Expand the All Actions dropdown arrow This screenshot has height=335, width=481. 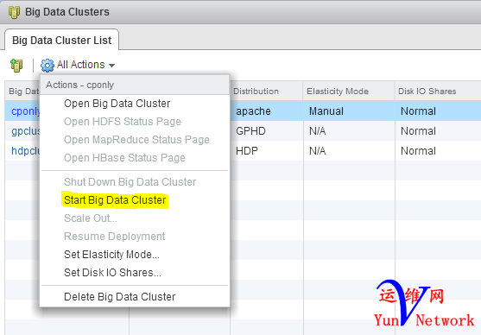coord(111,66)
